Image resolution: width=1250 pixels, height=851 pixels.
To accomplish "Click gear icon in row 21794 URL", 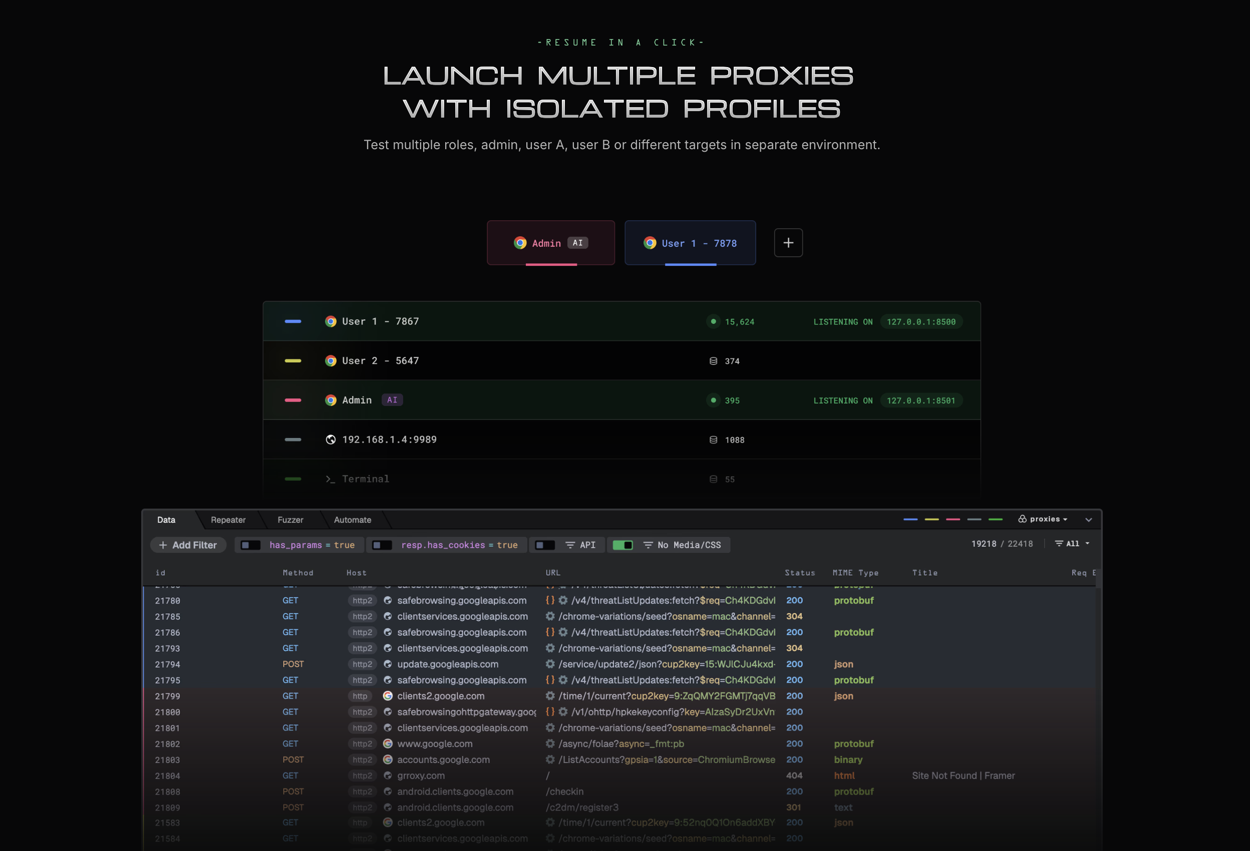I will click(550, 664).
